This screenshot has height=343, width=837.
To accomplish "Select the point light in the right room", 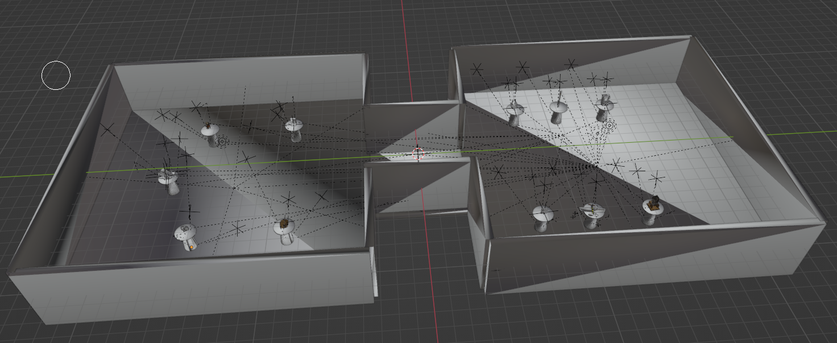I will pos(609,125).
